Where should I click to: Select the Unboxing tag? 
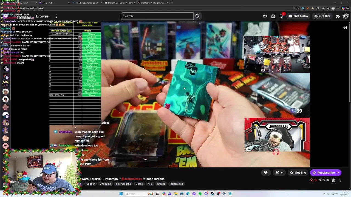click(105, 184)
